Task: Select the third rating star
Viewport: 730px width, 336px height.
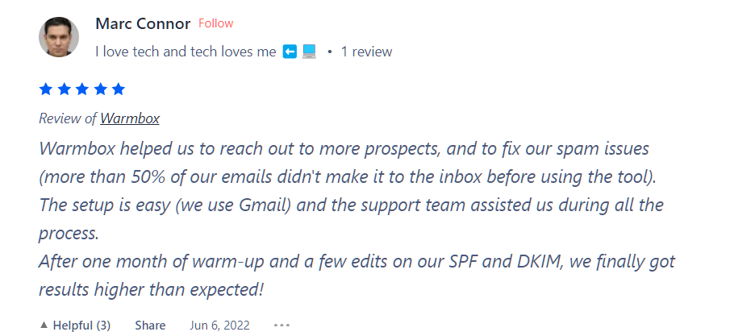Action: [x=82, y=89]
